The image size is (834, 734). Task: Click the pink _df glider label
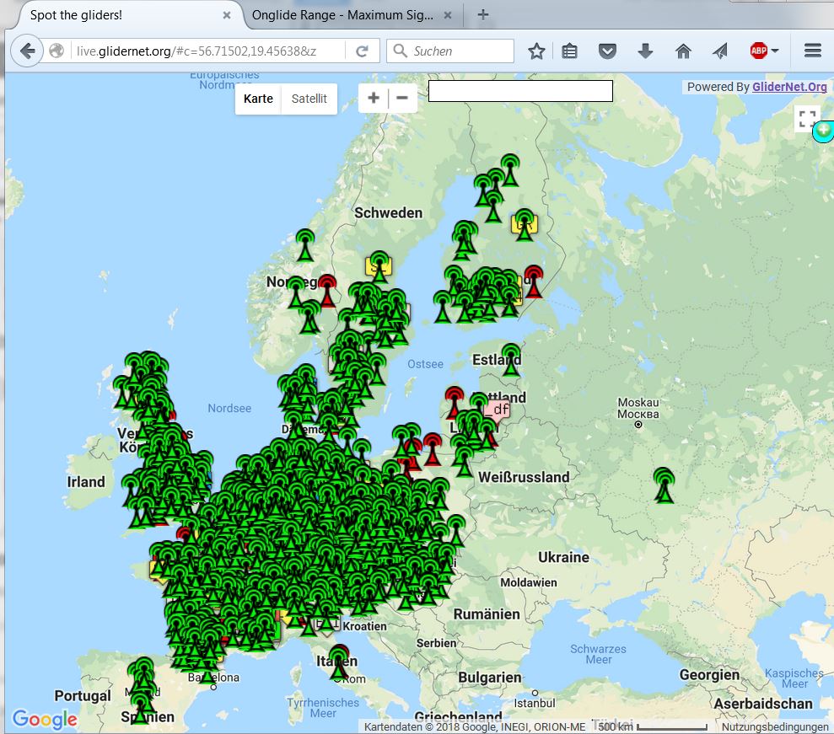[x=498, y=410]
